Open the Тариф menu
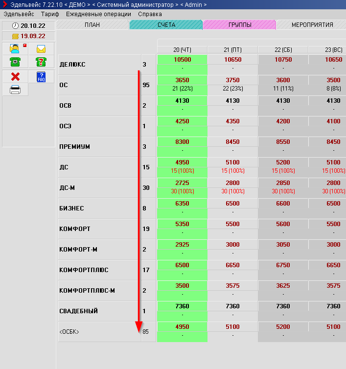This screenshot has height=369, width=346. [x=50, y=14]
